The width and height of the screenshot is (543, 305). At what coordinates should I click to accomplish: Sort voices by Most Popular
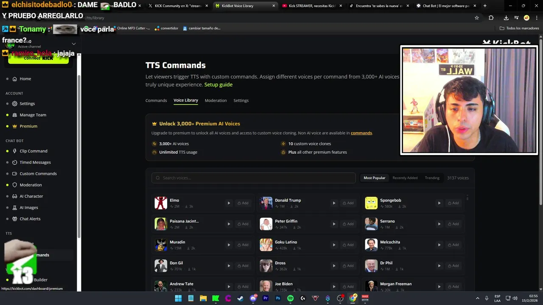pos(375,178)
